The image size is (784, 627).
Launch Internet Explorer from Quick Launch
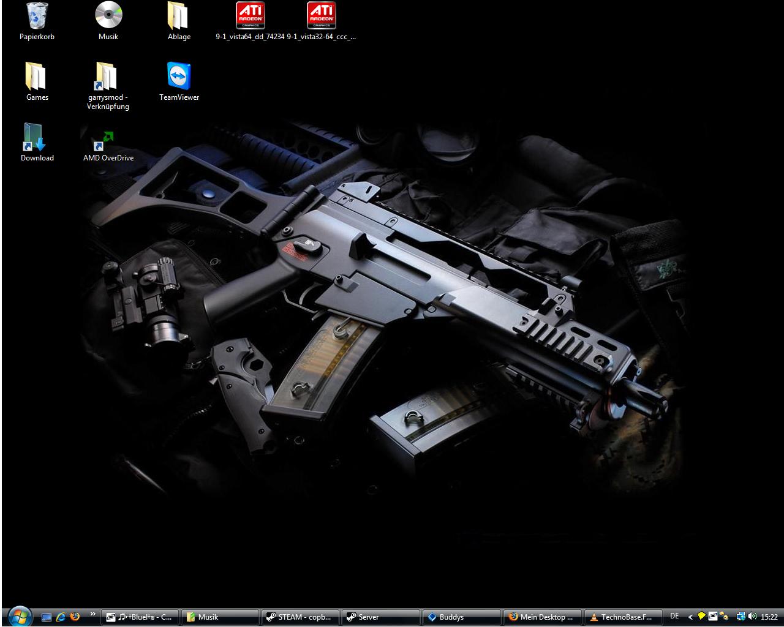pyautogui.click(x=61, y=617)
